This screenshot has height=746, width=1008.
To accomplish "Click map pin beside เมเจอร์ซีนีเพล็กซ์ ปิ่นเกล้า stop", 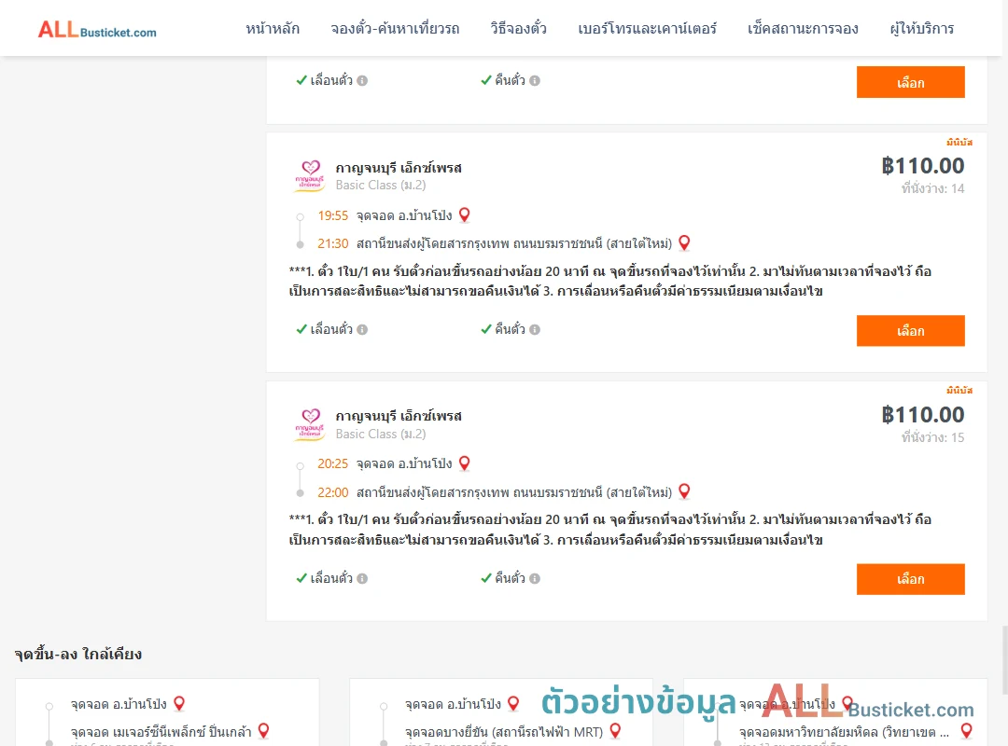I will tap(263, 730).
